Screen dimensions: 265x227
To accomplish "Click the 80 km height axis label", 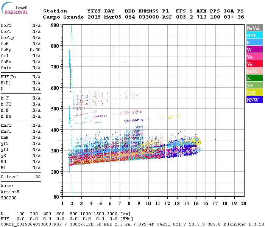I will tap(56, 197).
